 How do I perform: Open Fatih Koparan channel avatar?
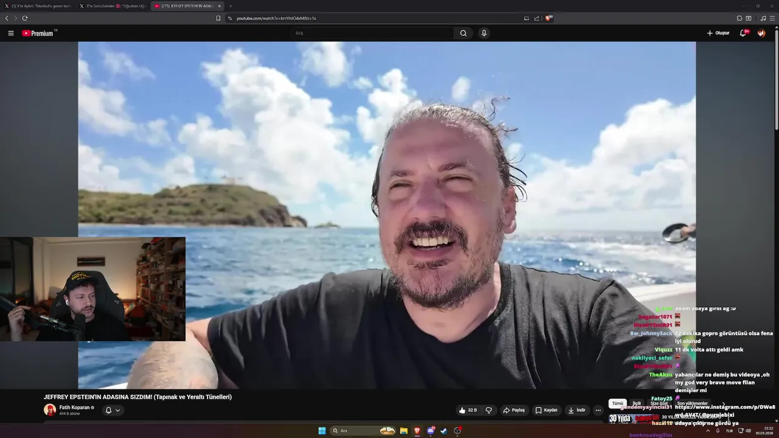pos(50,410)
